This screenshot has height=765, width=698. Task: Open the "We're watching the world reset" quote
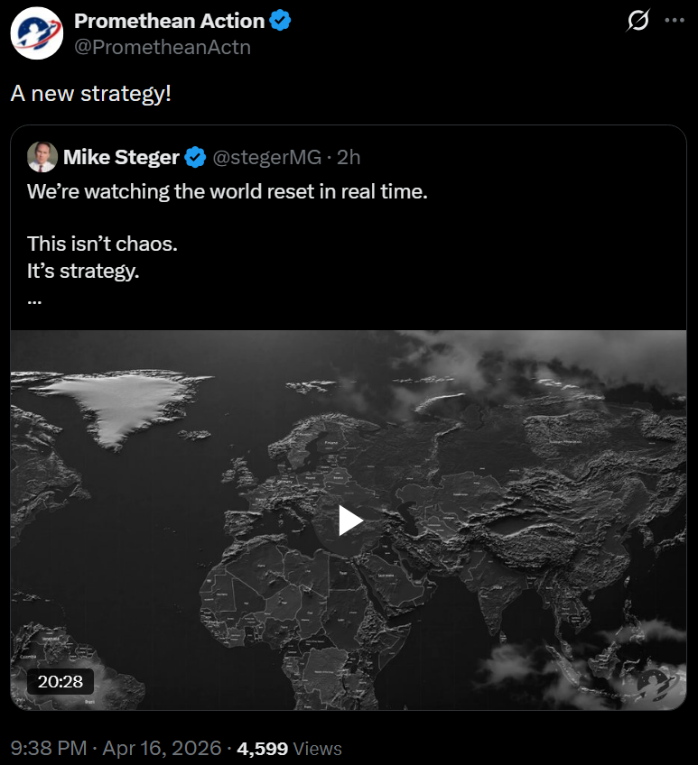(227, 191)
